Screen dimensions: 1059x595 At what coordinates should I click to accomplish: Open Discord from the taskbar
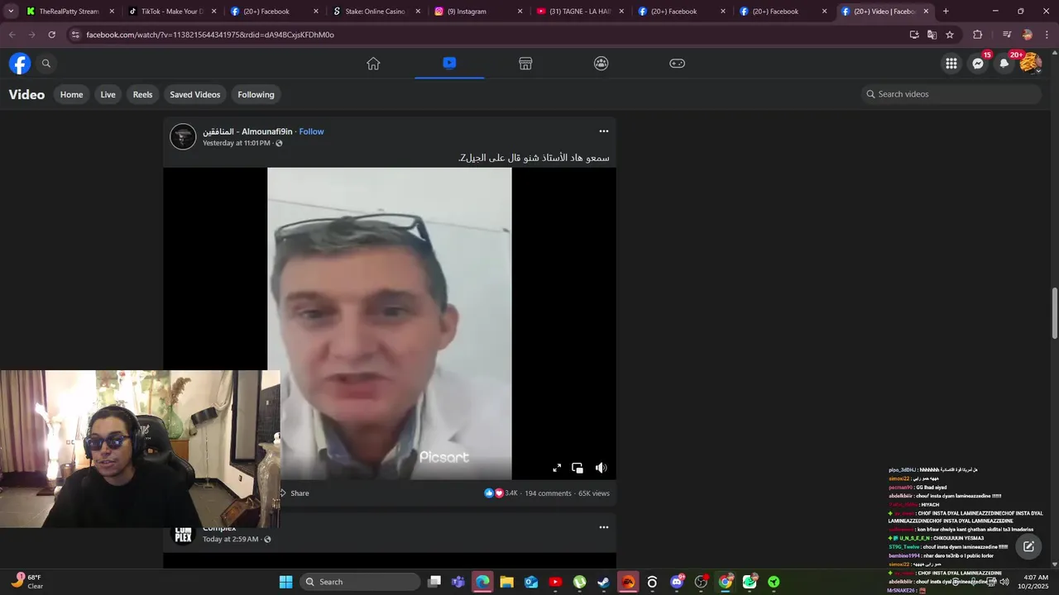pyautogui.click(x=677, y=582)
